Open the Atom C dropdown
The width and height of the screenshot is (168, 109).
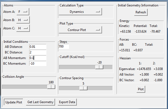[x=23, y=28]
